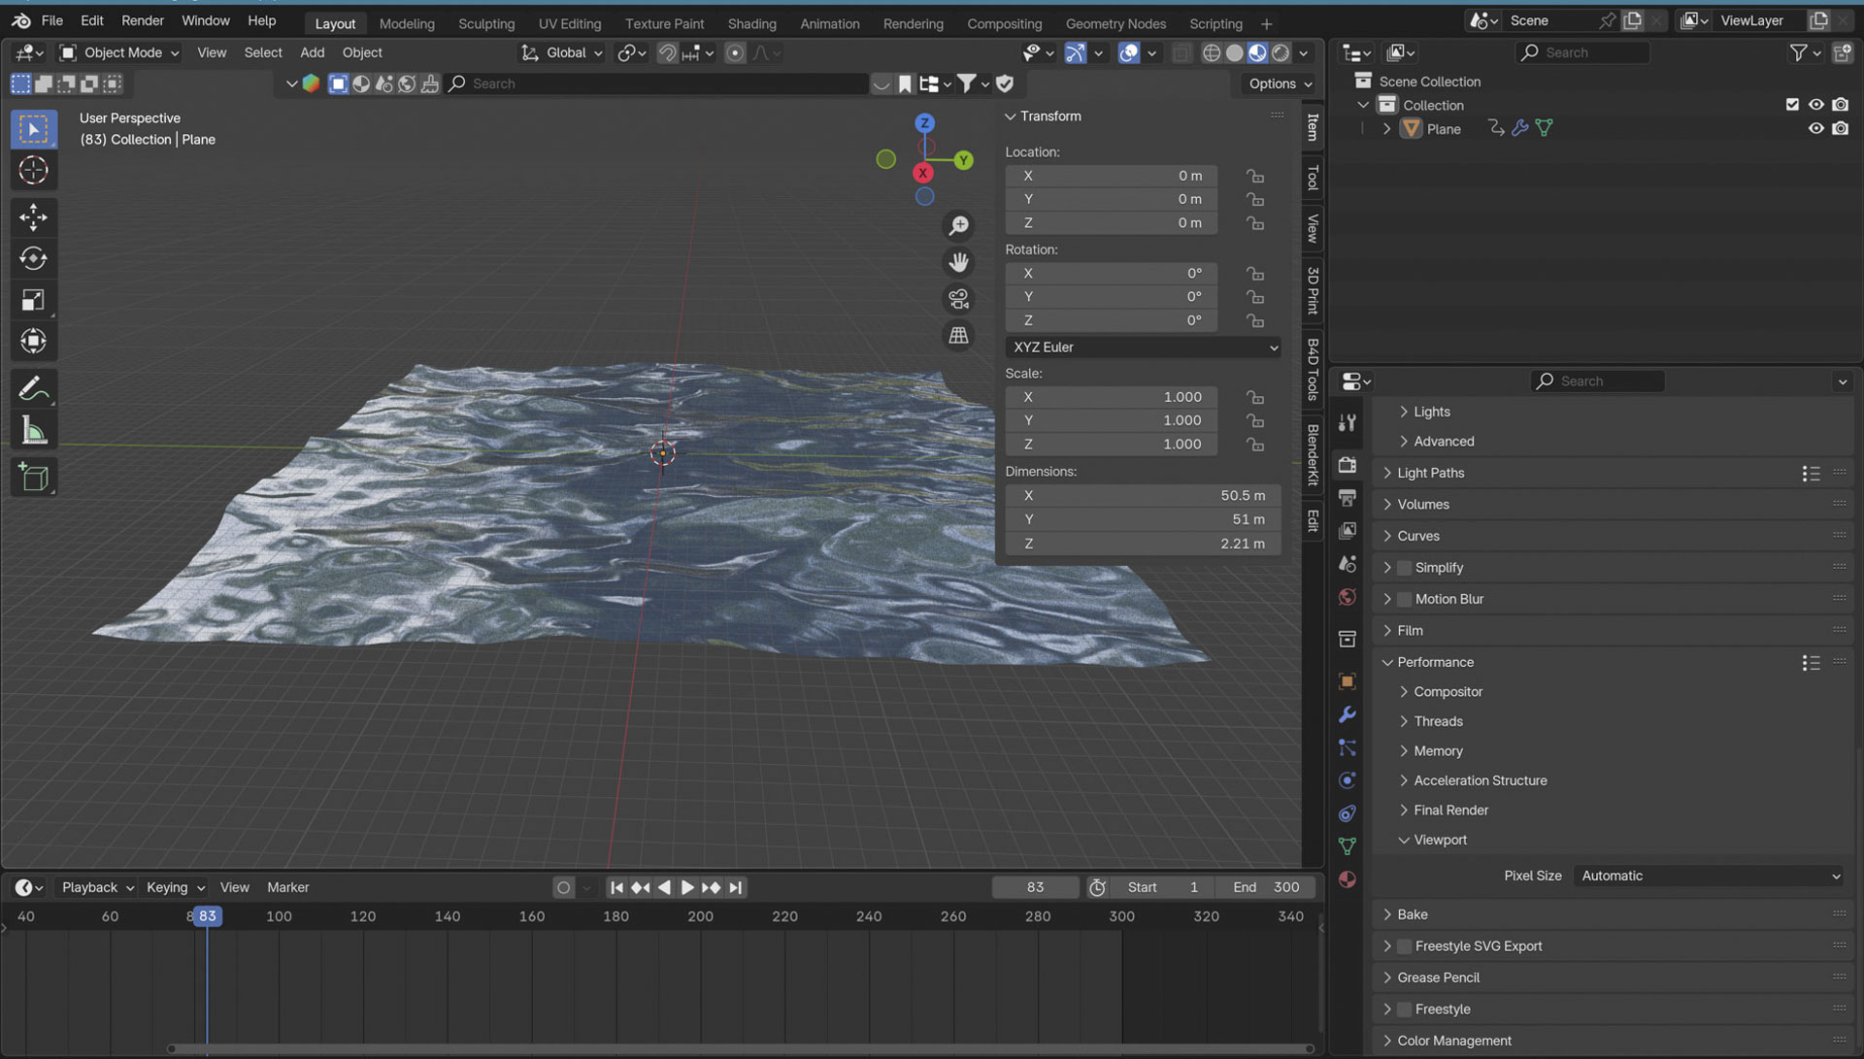Open the Keying popover
The height and width of the screenshot is (1059, 1864).
pyautogui.click(x=175, y=887)
